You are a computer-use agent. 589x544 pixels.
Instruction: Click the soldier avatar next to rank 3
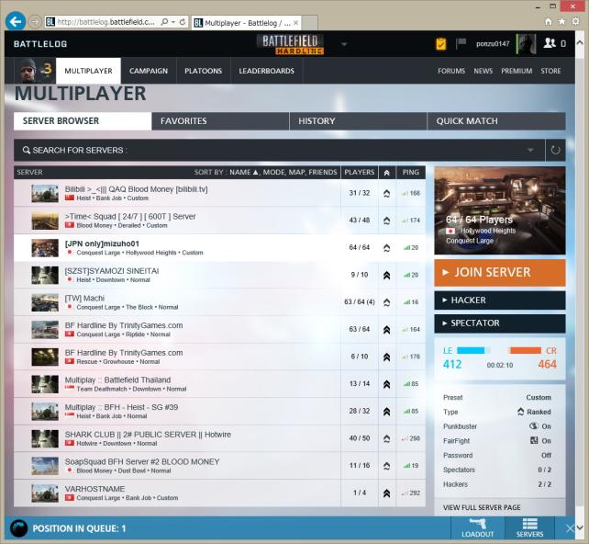click(x=28, y=71)
